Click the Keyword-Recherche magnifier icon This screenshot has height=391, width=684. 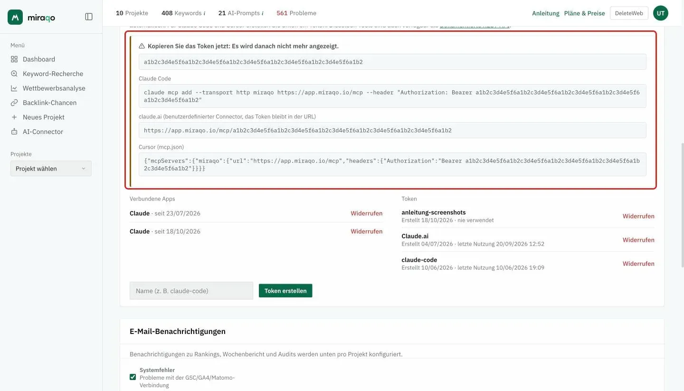pos(14,74)
